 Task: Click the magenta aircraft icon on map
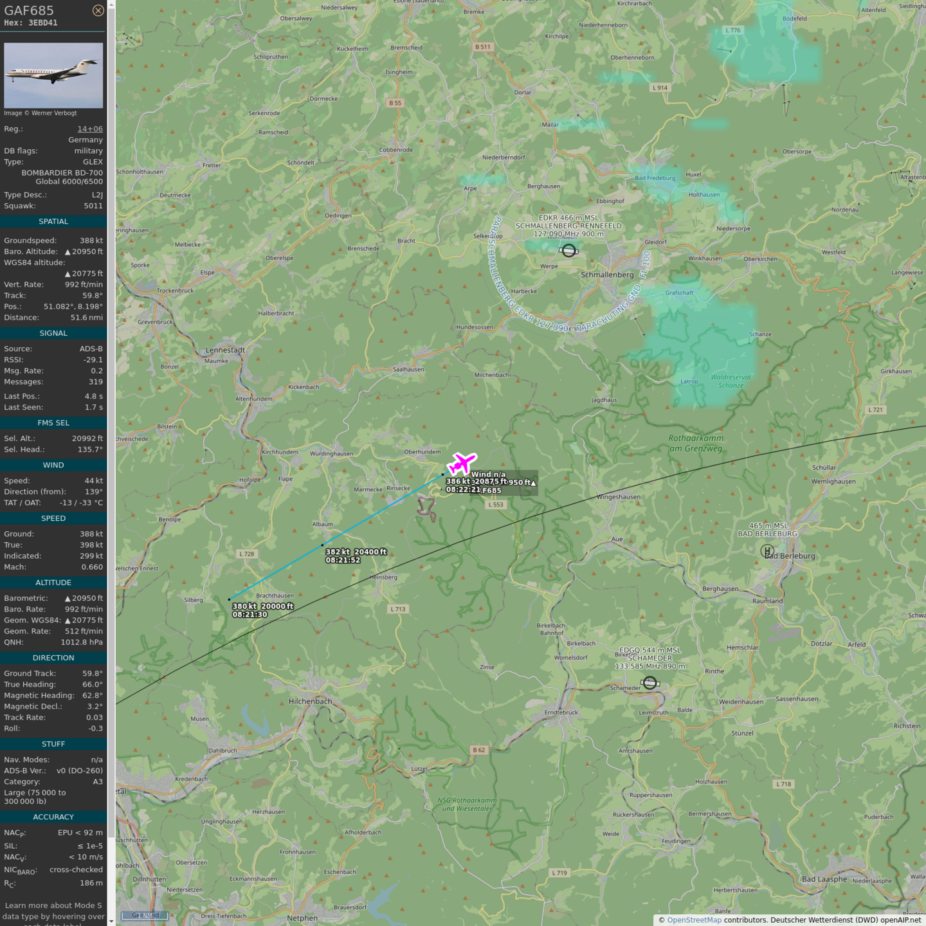pyautogui.click(x=462, y=463)
